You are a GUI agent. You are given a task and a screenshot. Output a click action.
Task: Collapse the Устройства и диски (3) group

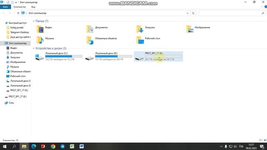coord(33,48)
